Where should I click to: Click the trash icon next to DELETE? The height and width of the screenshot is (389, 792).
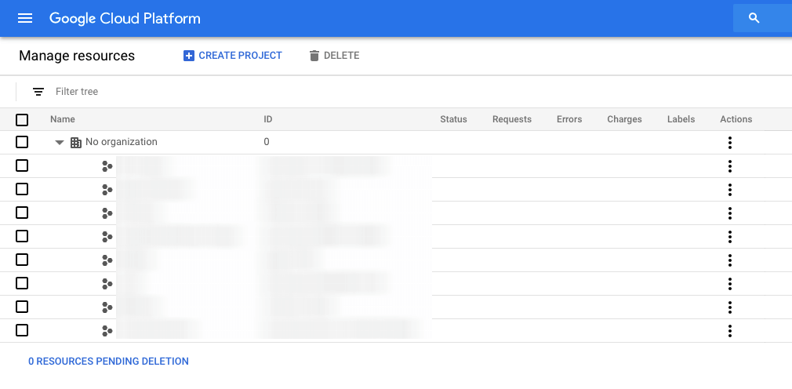(x=314, y=56)
